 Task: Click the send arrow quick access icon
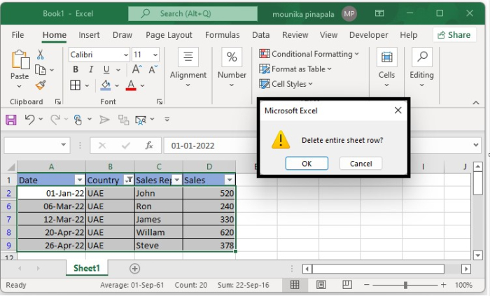point(104,120)
